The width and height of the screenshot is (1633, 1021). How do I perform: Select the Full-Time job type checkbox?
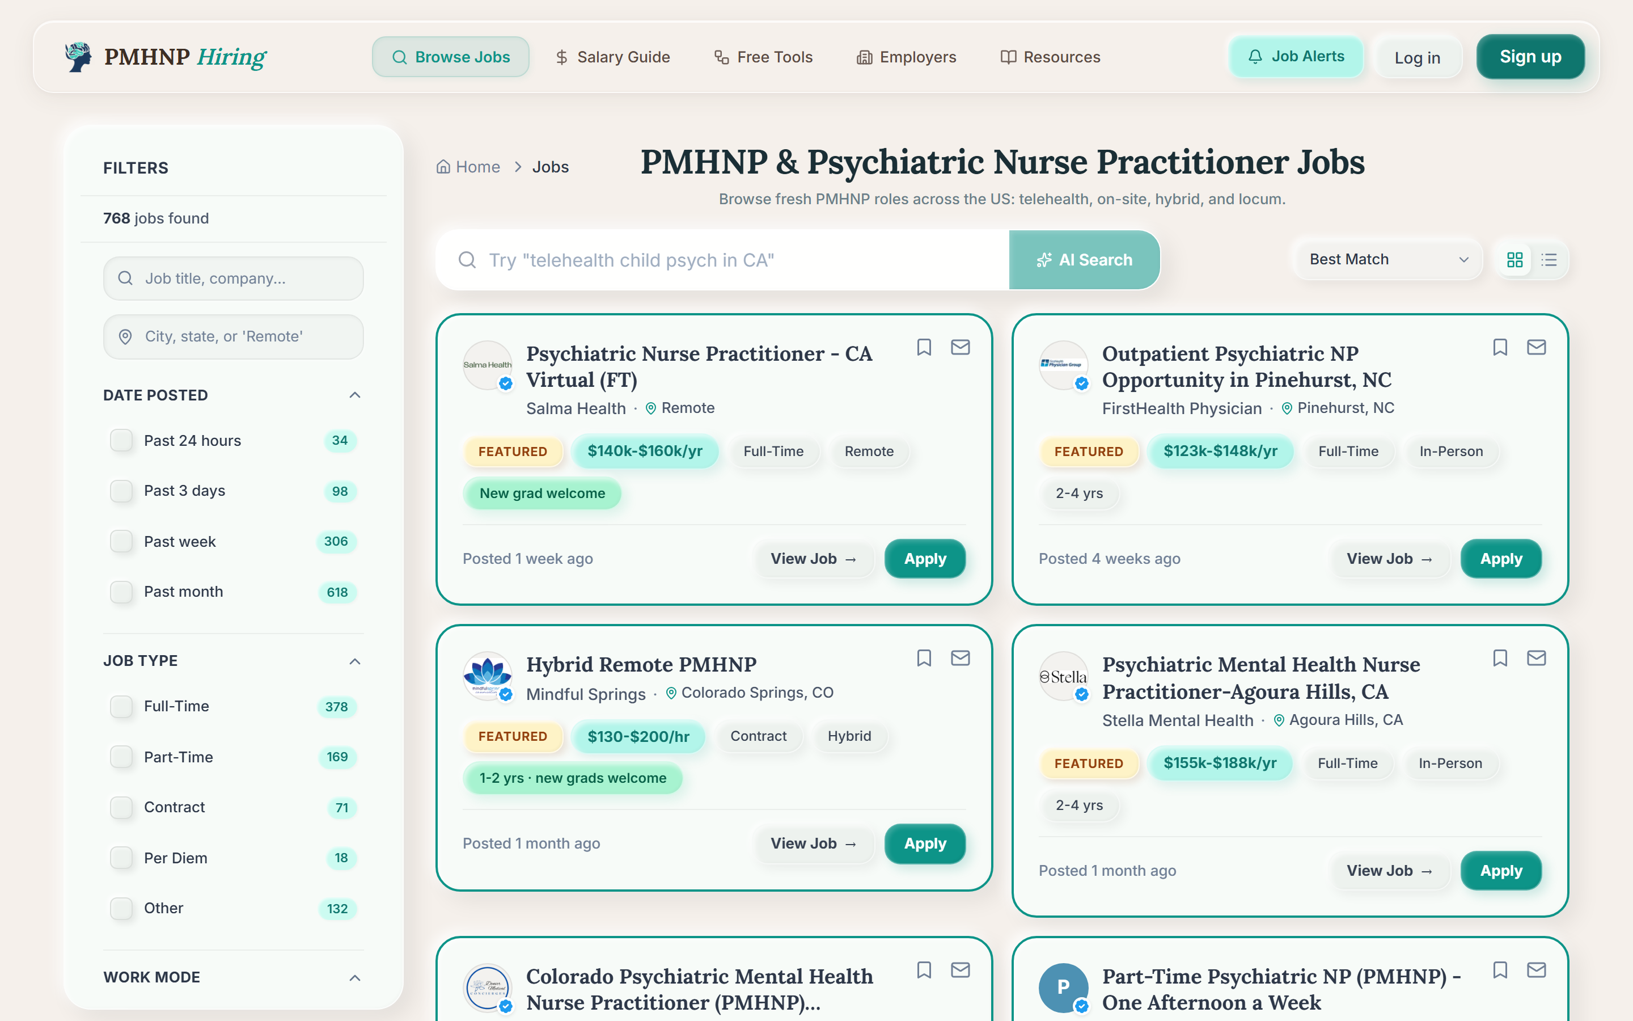click(121, 706)
